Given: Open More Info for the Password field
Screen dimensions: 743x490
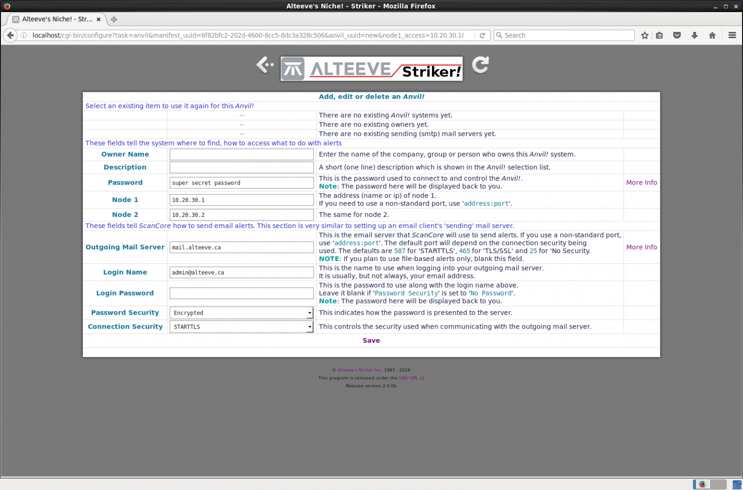Looking at the screenshot, I should coord(641,183).
